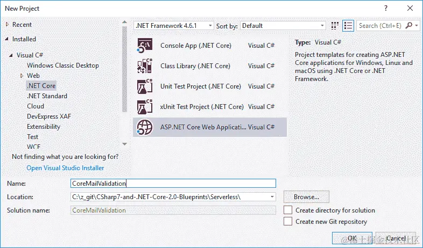This screenshot has width=423, height=248.
Task: Click the category tree scrollbar thumb
Action: [124, 69]
